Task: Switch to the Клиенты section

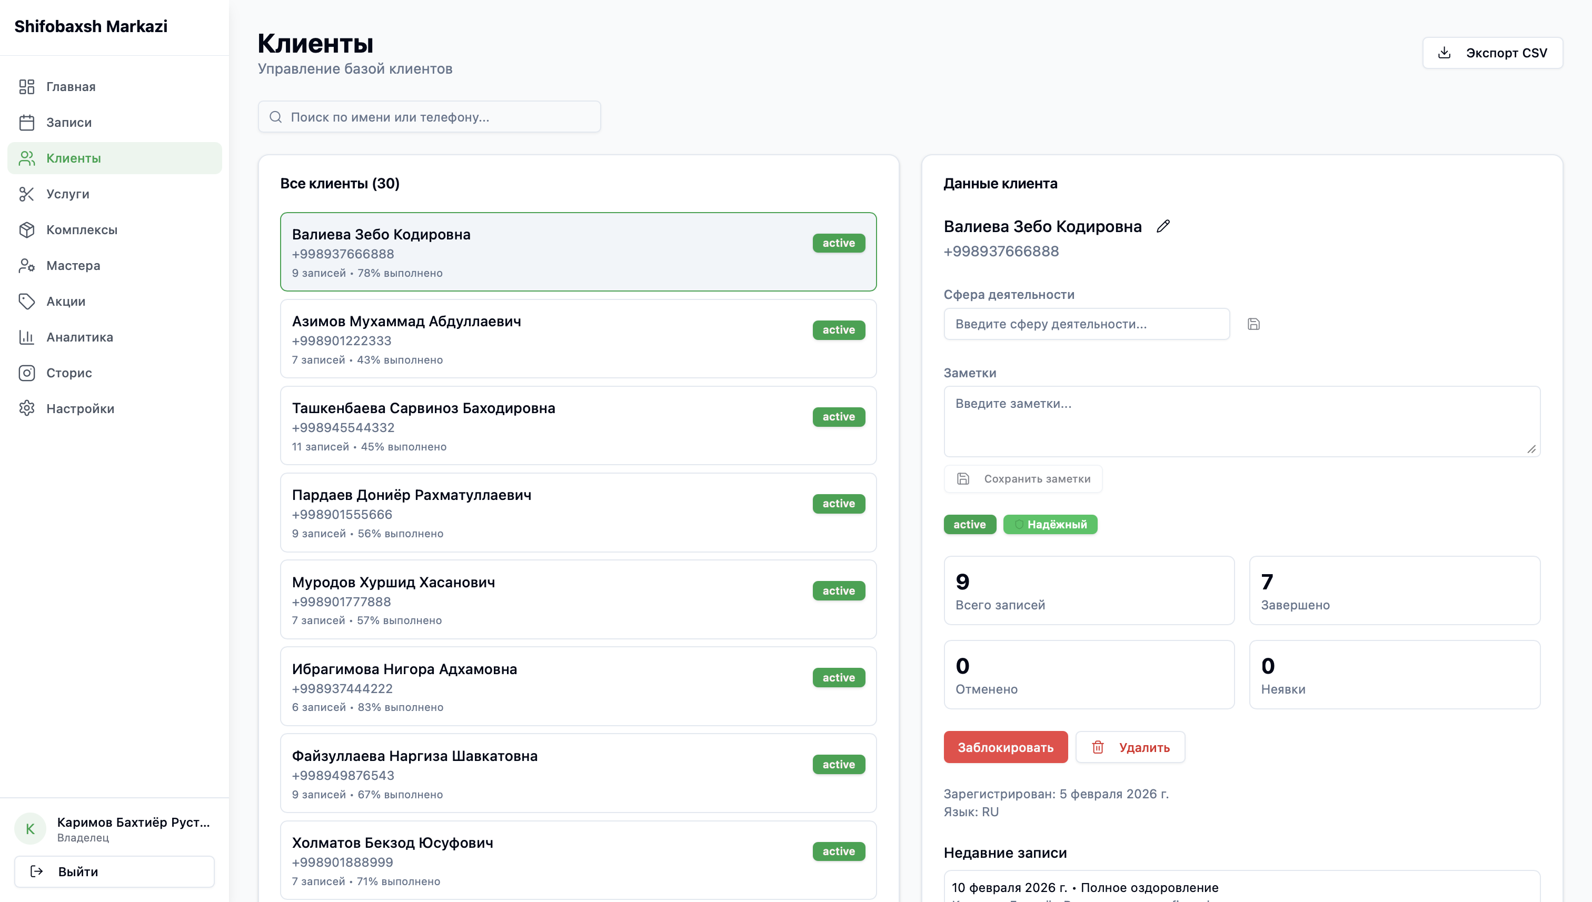Action: click(73, 158)
